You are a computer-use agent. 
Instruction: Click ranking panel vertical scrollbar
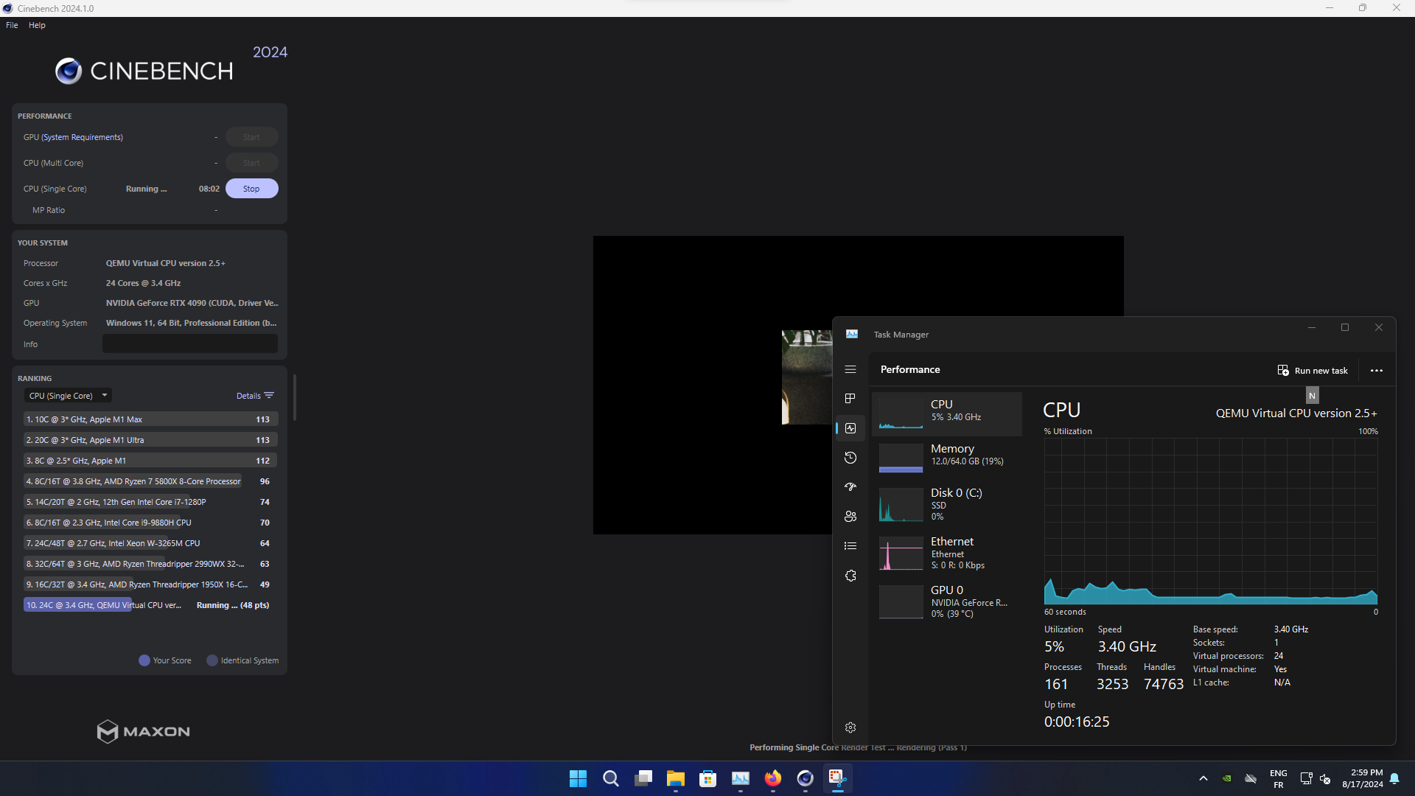coord(295,398)
